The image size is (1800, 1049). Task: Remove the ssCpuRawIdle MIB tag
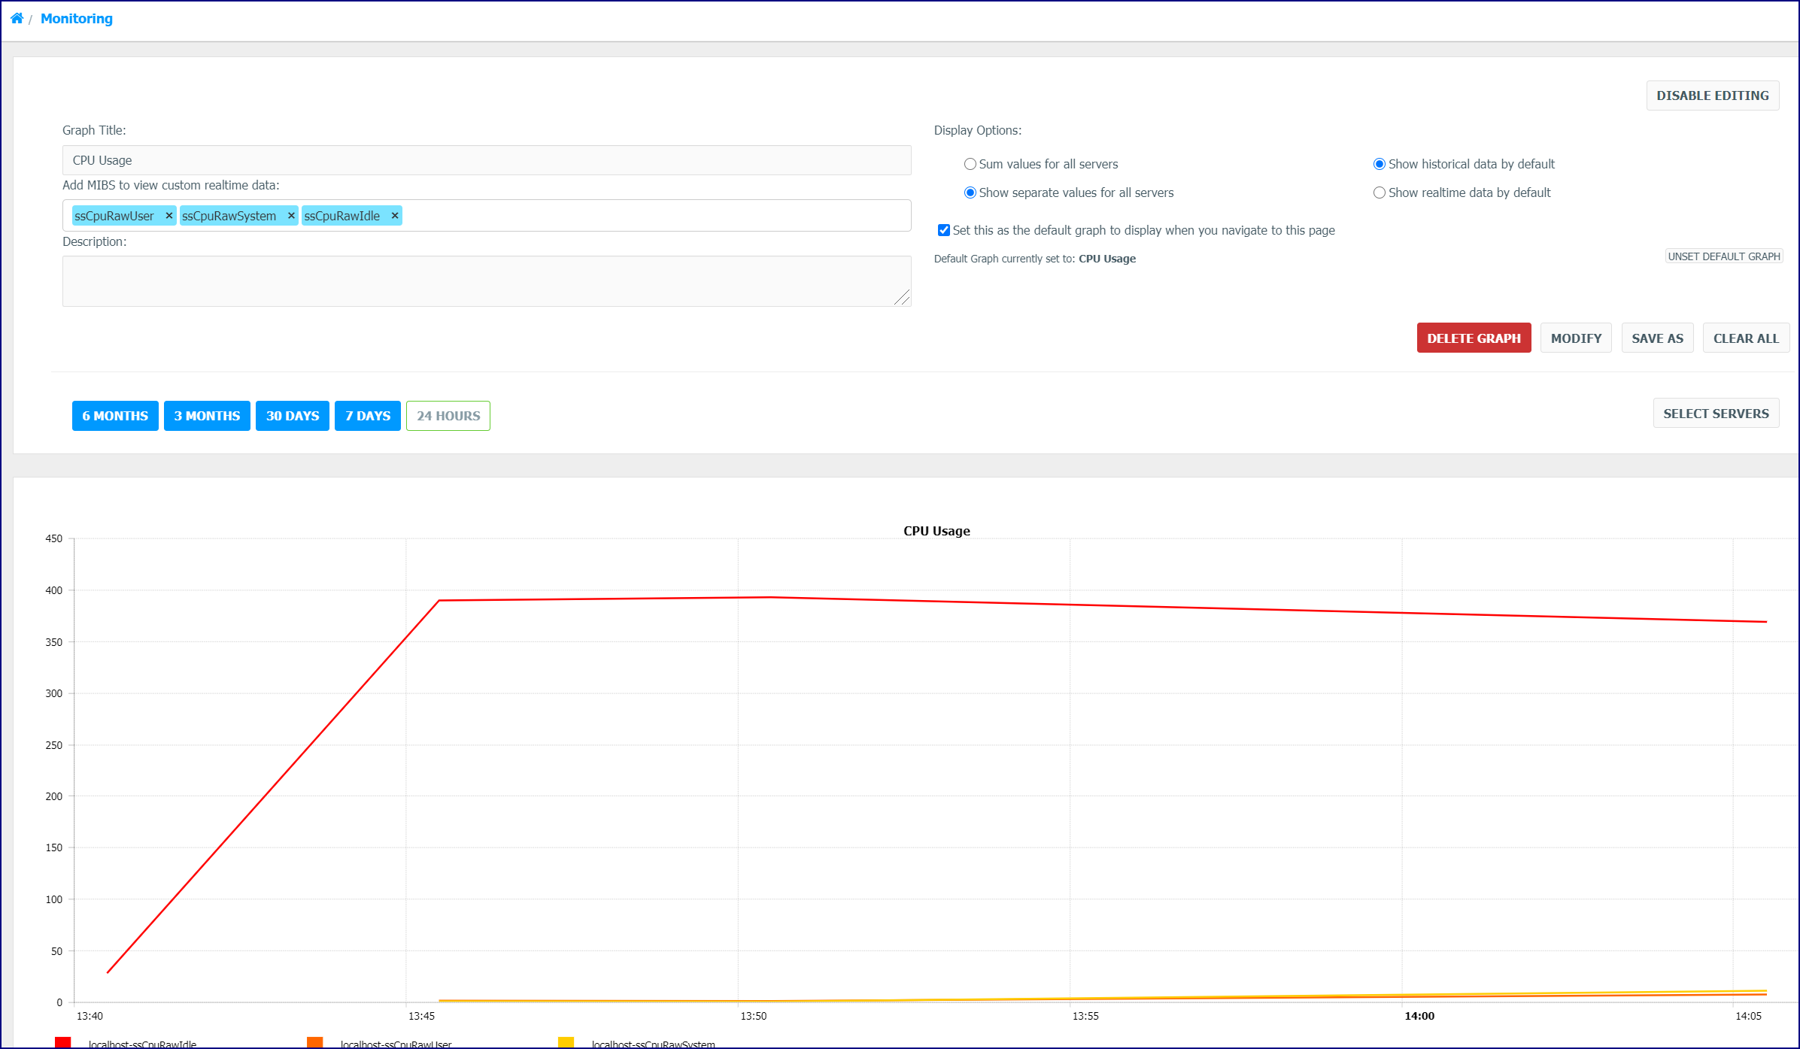click(395, 216)
